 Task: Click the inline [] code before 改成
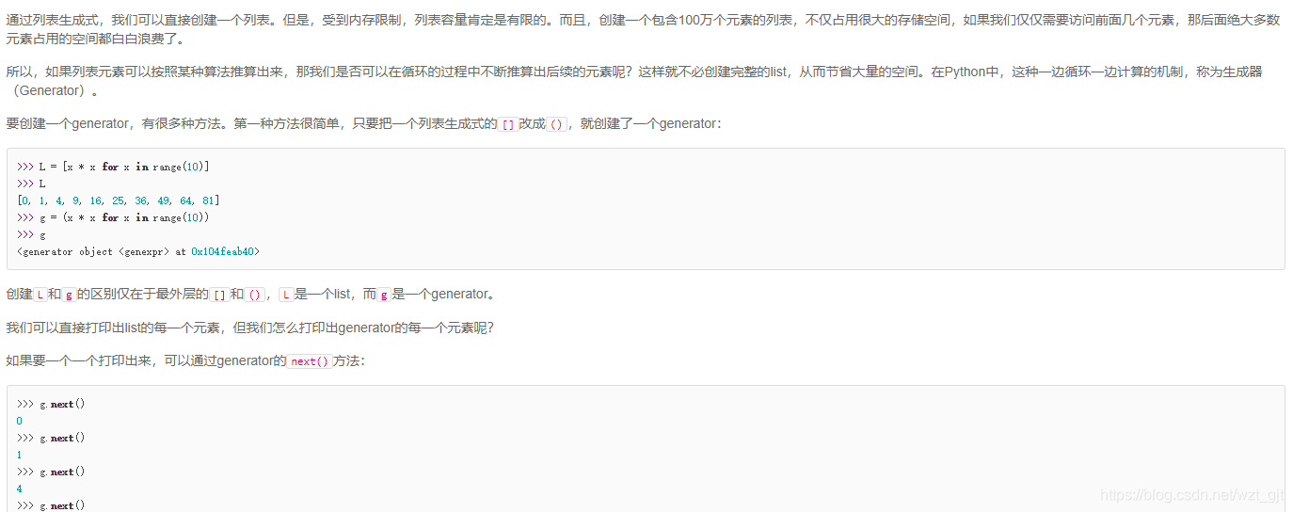click(507, 124)
